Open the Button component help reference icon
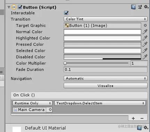The image size is (150, 132). point(133,7)
